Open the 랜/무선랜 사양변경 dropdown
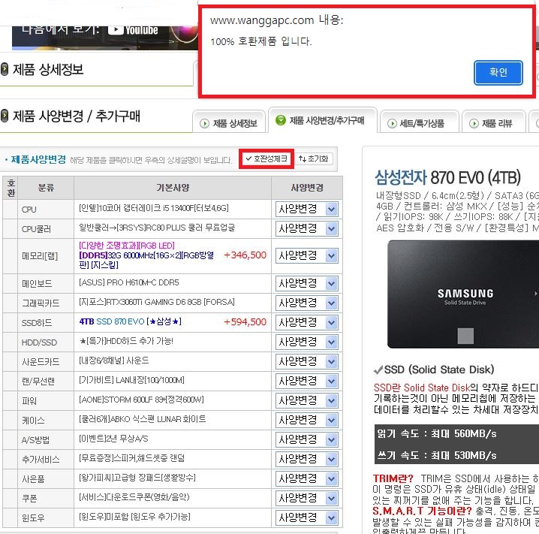539x534 pixels. point(306,381)
